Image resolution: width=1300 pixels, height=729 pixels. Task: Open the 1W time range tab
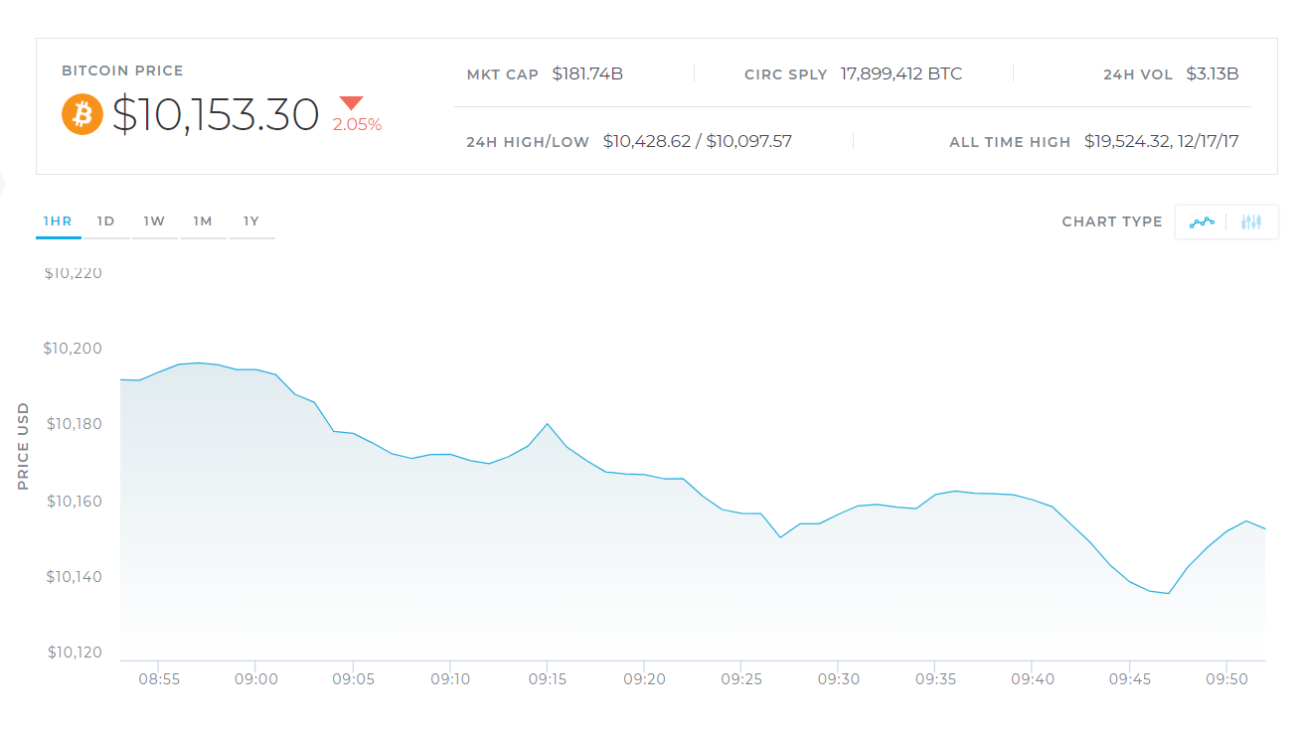click(x=155, y=221)
